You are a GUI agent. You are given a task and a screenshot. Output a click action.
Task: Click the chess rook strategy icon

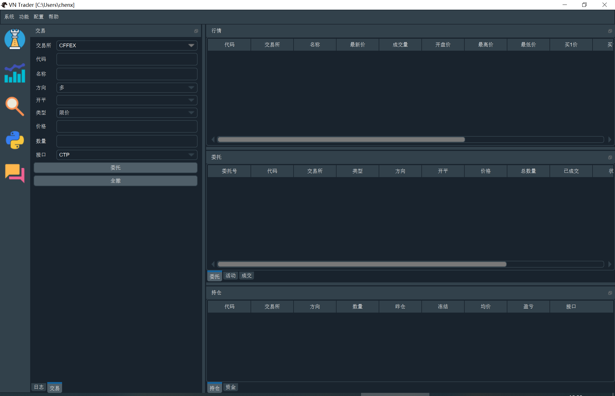(15, 39)
